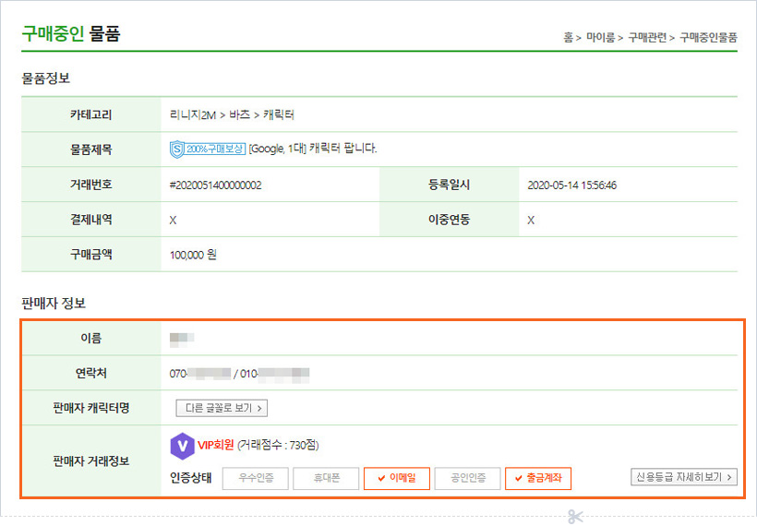Click the purple VIP hexagon icon
The height and width of the screenshot is (526, 757).
(183, 446)
